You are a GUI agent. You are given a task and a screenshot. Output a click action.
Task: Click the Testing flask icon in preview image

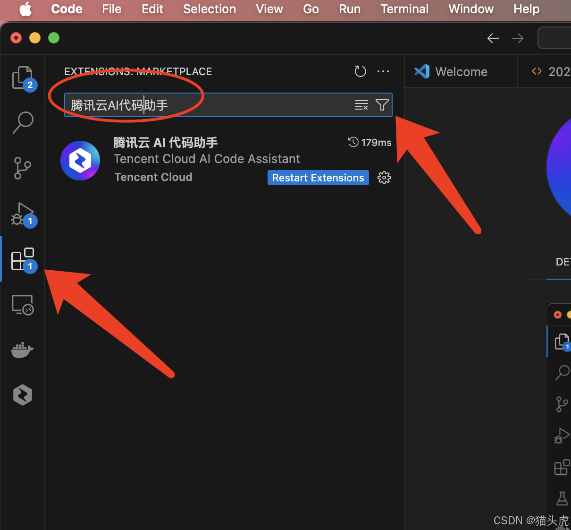tap(562, 498)
